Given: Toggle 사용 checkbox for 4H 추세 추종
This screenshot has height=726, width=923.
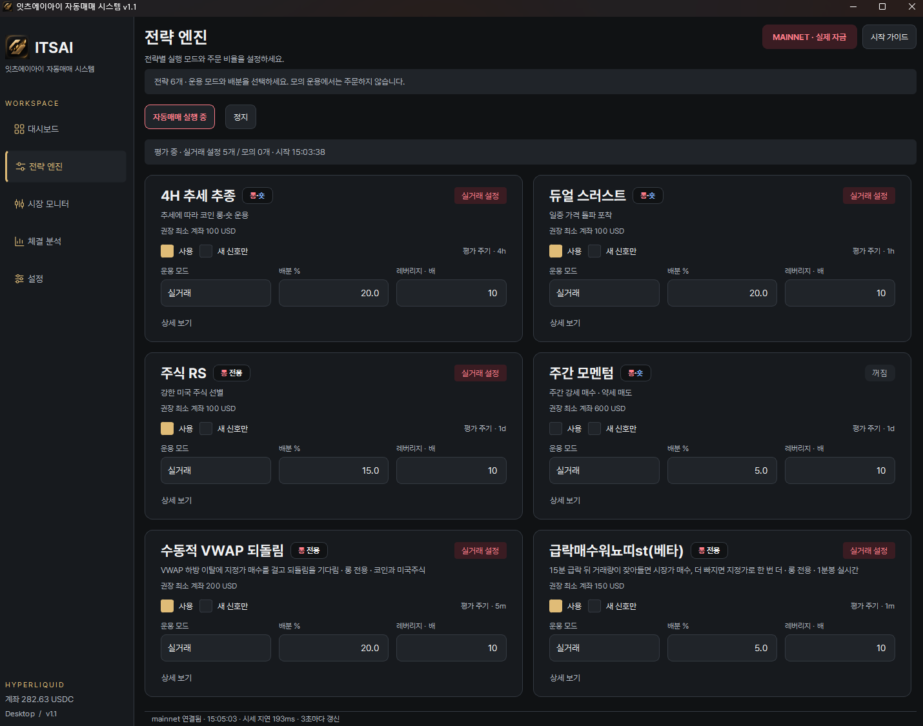Looking at the screenshot, I should (167, 251).
